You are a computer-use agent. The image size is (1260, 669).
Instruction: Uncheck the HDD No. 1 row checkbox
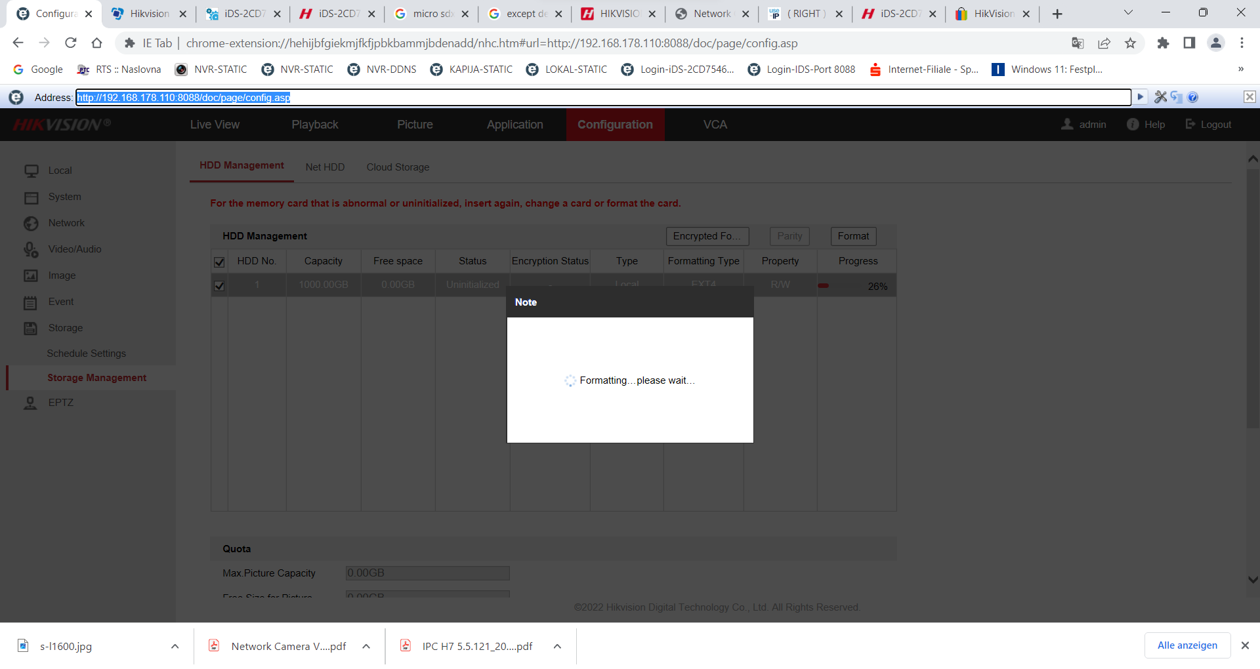click(219, 286)
